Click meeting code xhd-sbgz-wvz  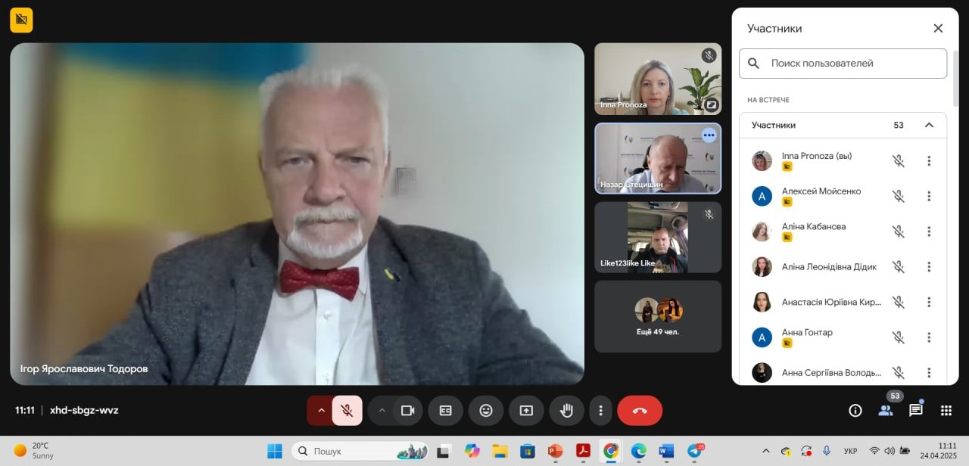point(84,410)
